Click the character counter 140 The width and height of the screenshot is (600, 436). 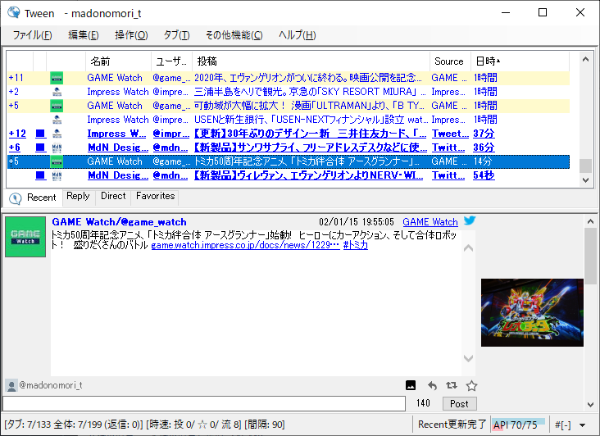[x=423, y=403]
